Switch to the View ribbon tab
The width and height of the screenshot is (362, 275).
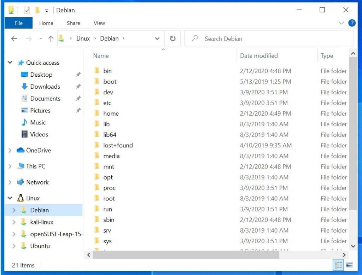[x=99, y=23]
